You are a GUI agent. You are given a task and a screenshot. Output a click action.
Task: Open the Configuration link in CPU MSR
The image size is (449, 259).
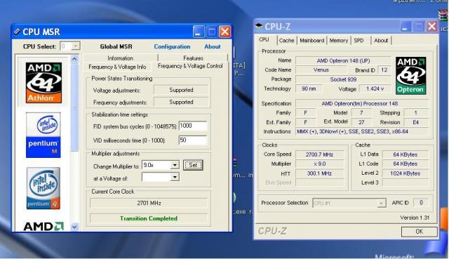(172, 46)
